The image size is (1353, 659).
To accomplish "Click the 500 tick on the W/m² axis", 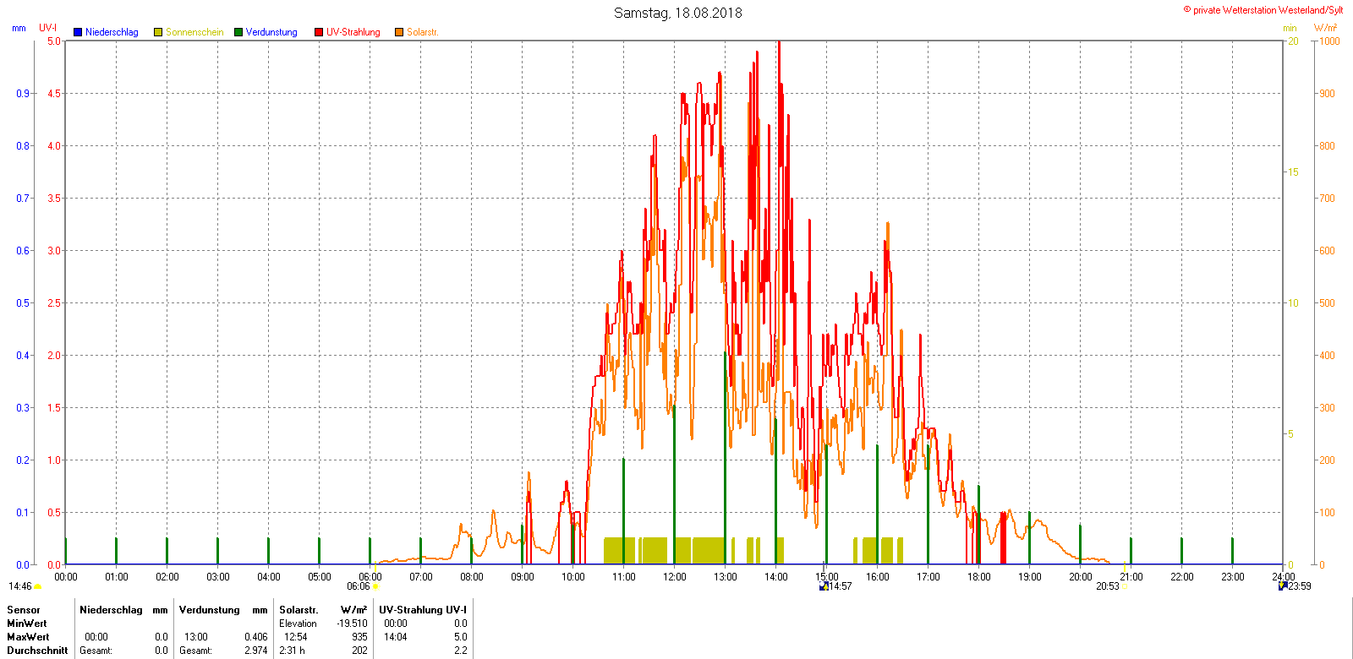I will pyautogui.click(x=1328, y=303).
